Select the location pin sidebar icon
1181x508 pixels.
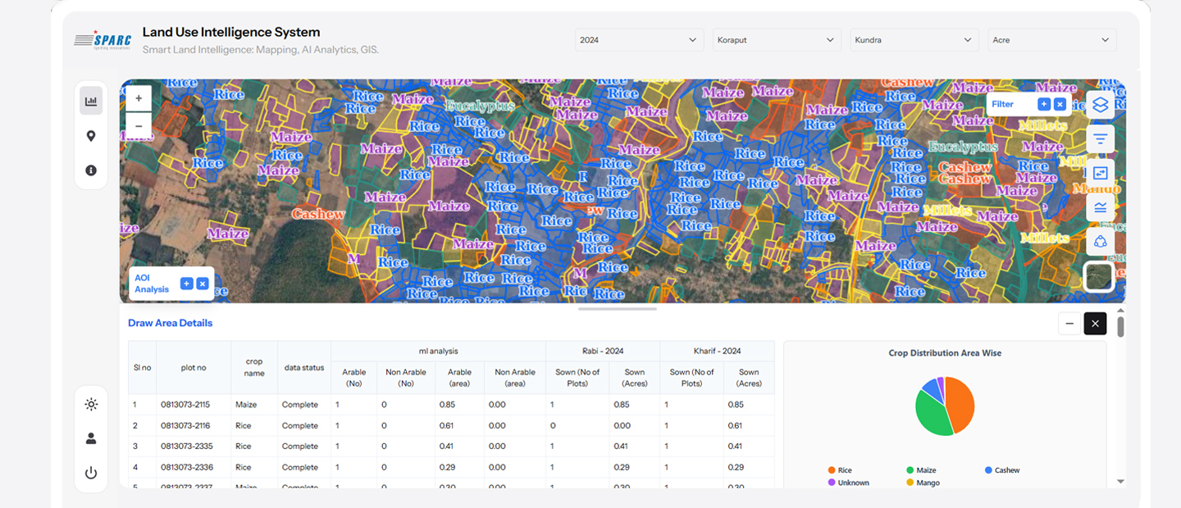pos(91,136)
